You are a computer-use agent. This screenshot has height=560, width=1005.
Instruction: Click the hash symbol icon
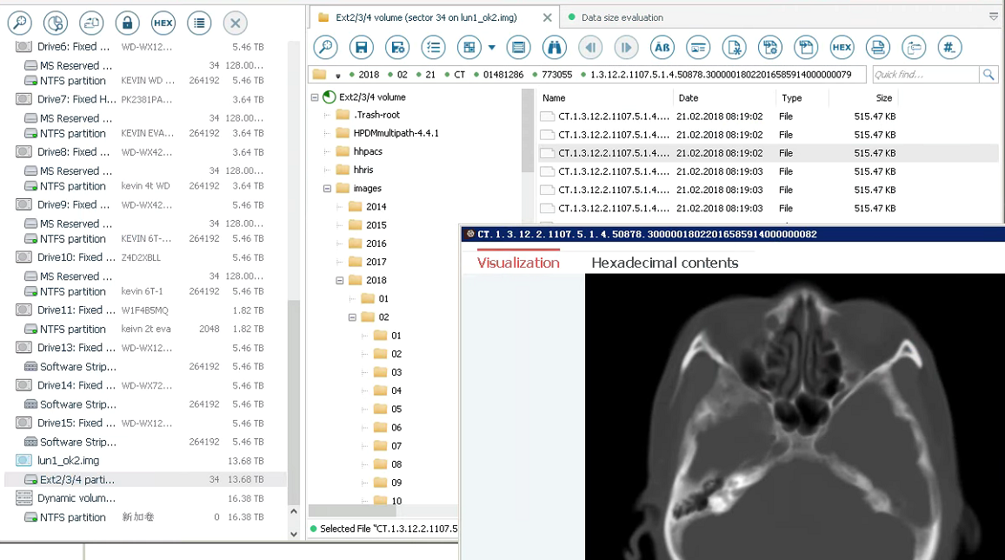point(949,48)
